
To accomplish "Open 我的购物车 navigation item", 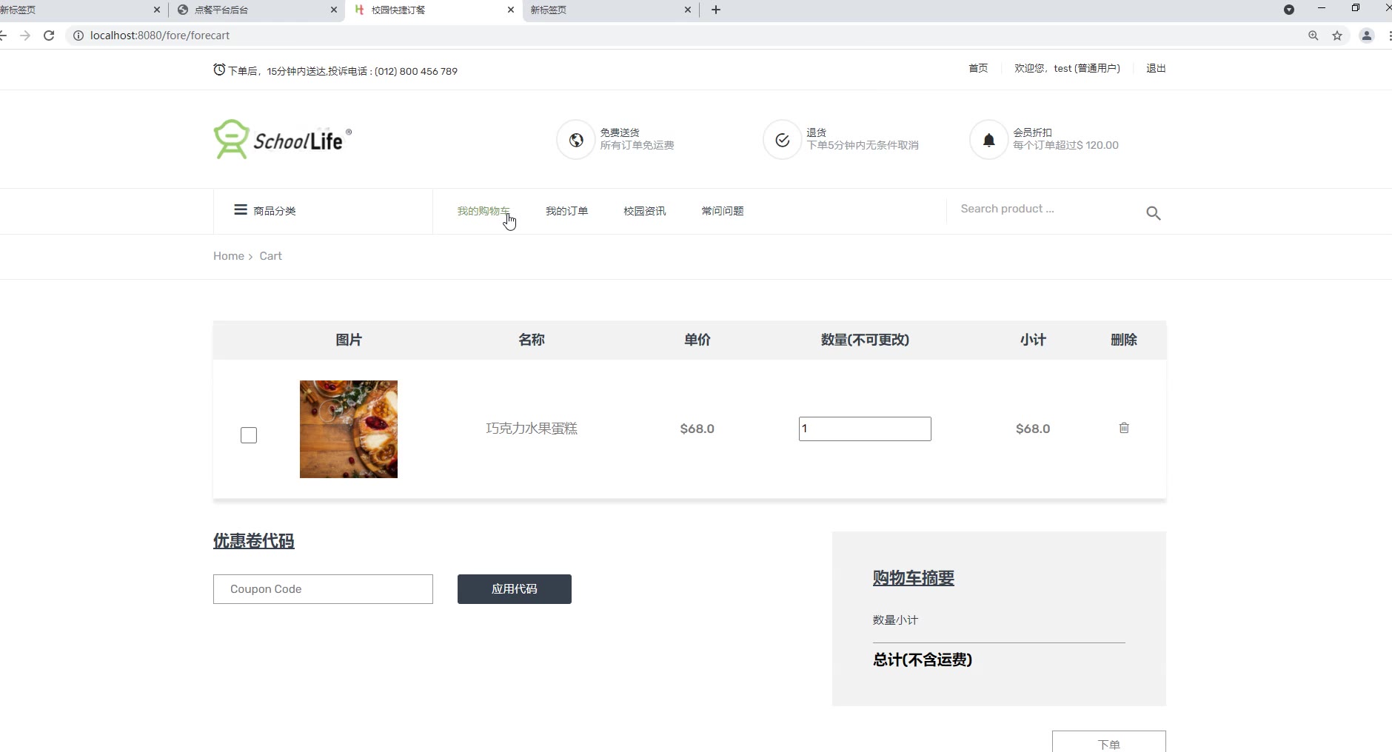I will 483,211.
